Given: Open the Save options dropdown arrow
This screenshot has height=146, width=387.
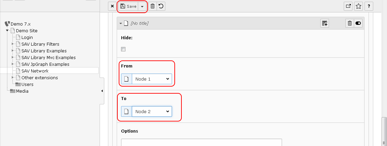Looking at the screenshot, I should click(142, 6).
